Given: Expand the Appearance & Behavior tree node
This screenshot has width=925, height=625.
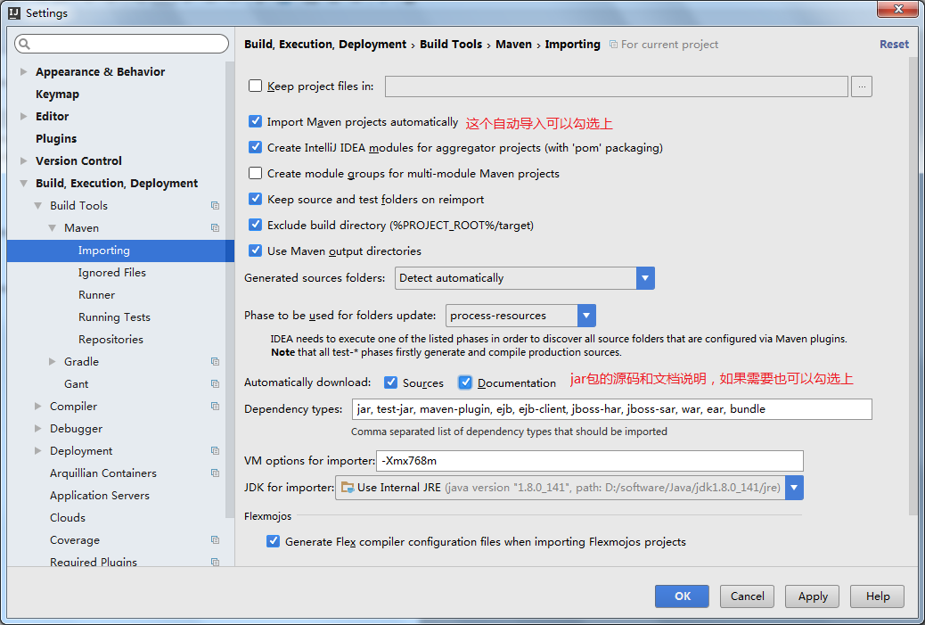Looking at the screenshot, I should coord(24,72).
